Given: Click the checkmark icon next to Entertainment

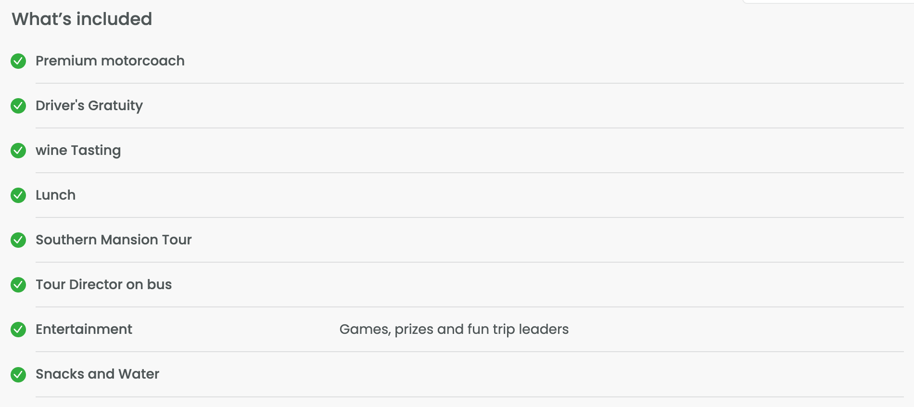Looking at the screenshot, I should [x=18, y=330].
